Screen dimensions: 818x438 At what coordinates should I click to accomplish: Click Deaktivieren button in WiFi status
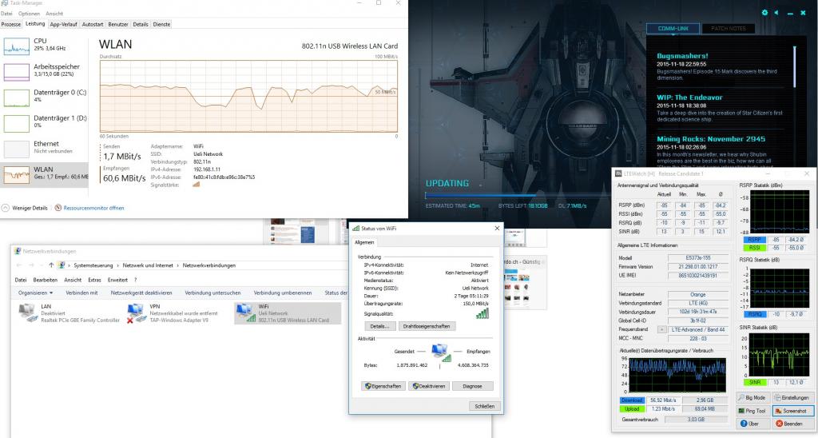coord(428,386)
